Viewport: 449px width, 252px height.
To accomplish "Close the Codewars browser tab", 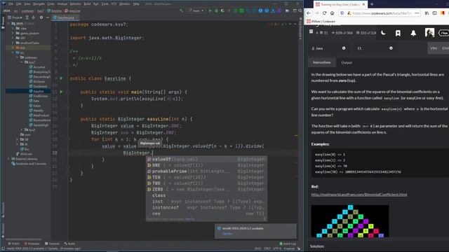I will [x=363, y=4].
